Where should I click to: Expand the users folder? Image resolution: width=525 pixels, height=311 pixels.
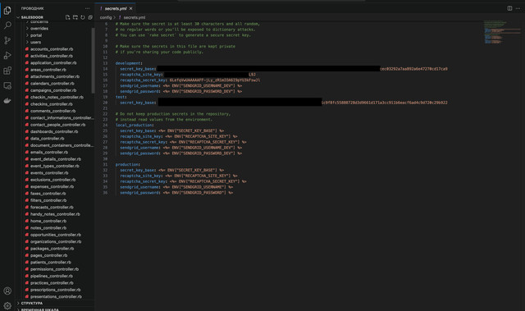(35, 42)
